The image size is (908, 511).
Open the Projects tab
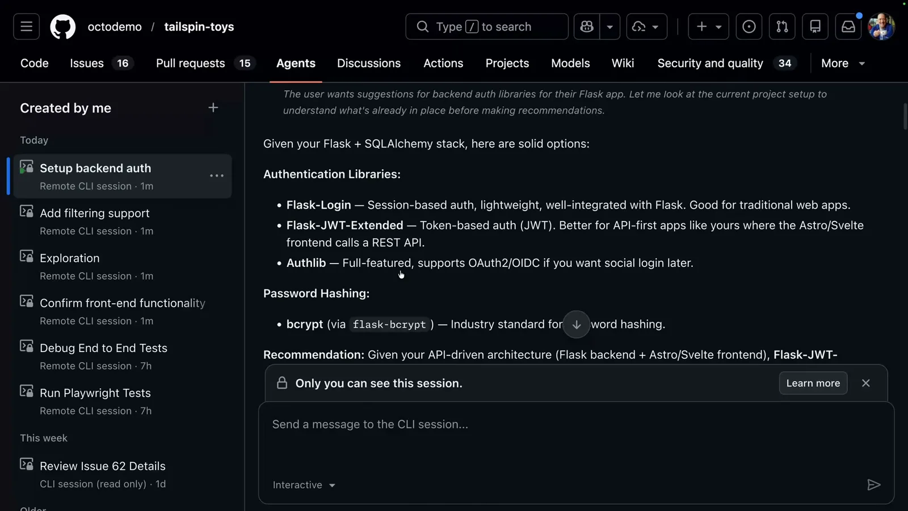pos(507,63)
